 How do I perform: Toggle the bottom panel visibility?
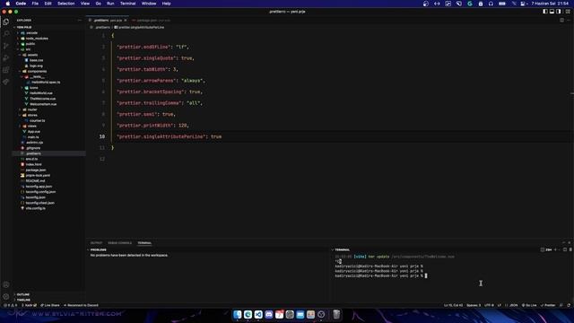[552, 12]
